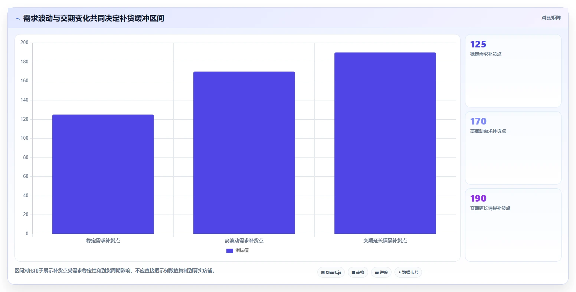
Task: Select the Chart.js tag
Action: (331, 272)
